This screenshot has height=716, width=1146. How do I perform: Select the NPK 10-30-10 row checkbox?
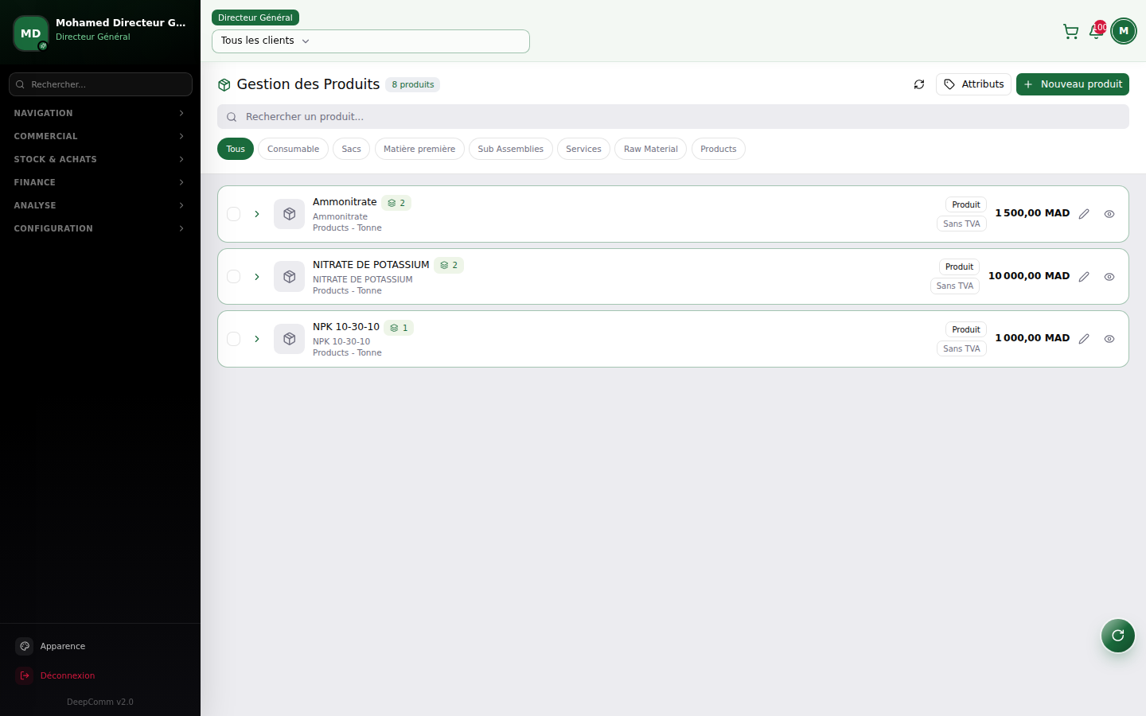(x=234, y=339)
